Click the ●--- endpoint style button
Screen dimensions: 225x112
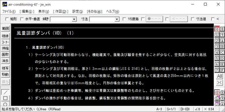(154, 19)
